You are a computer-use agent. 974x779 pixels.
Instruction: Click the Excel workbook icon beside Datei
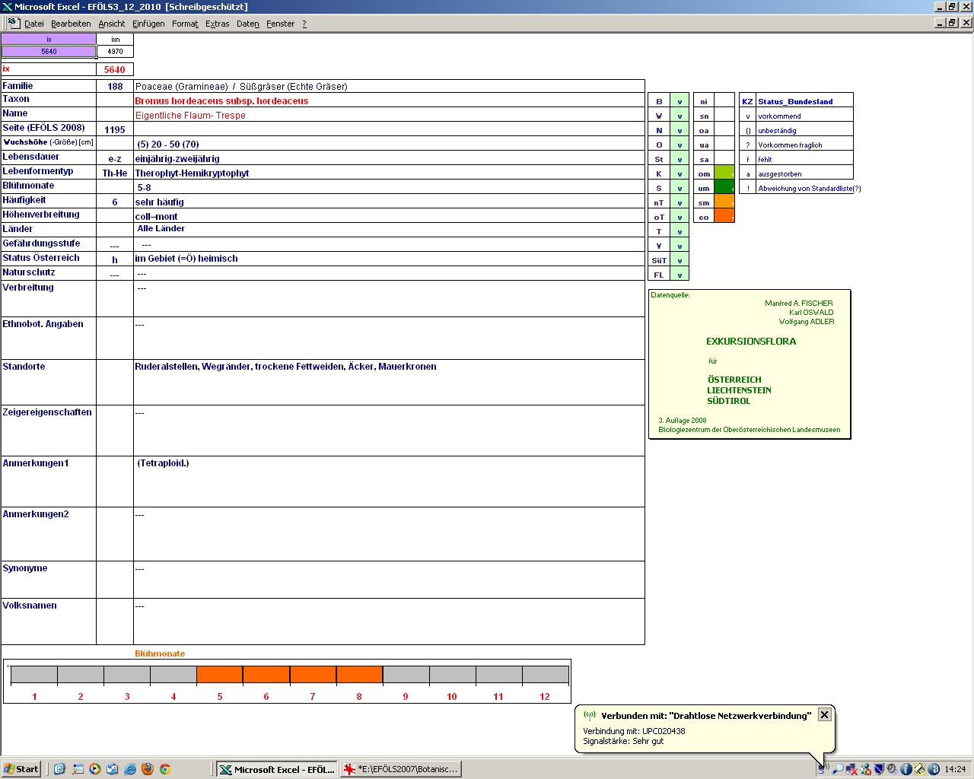pyautogui.click(x=14, y=24)
